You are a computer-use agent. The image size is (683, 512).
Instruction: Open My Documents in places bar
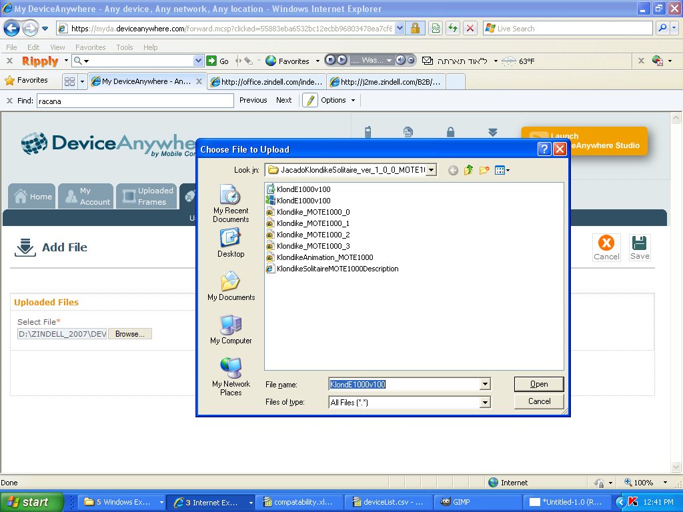click(x=231, y=286)
